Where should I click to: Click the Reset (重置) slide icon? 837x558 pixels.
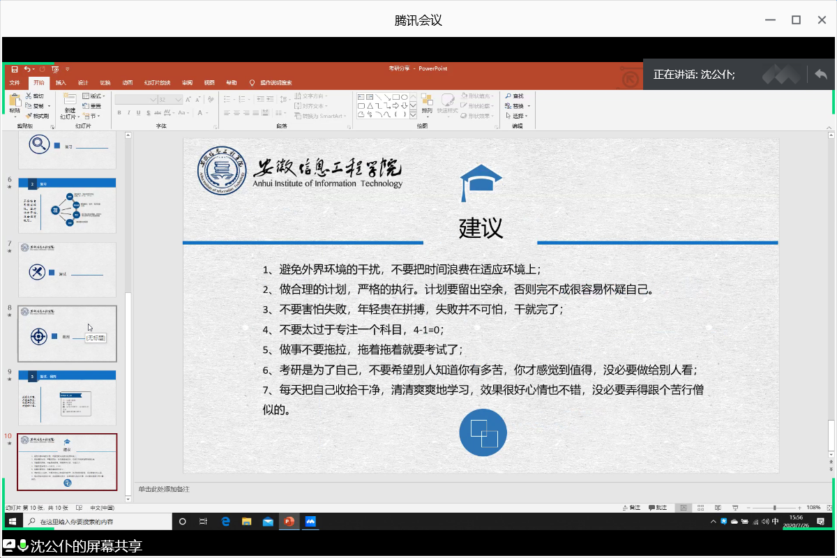86,106
